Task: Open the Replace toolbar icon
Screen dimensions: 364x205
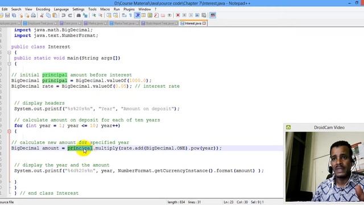Action: [x=85, y=15]
